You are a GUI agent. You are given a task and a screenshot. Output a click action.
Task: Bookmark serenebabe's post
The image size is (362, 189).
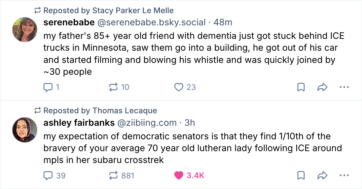click(301, 87)
